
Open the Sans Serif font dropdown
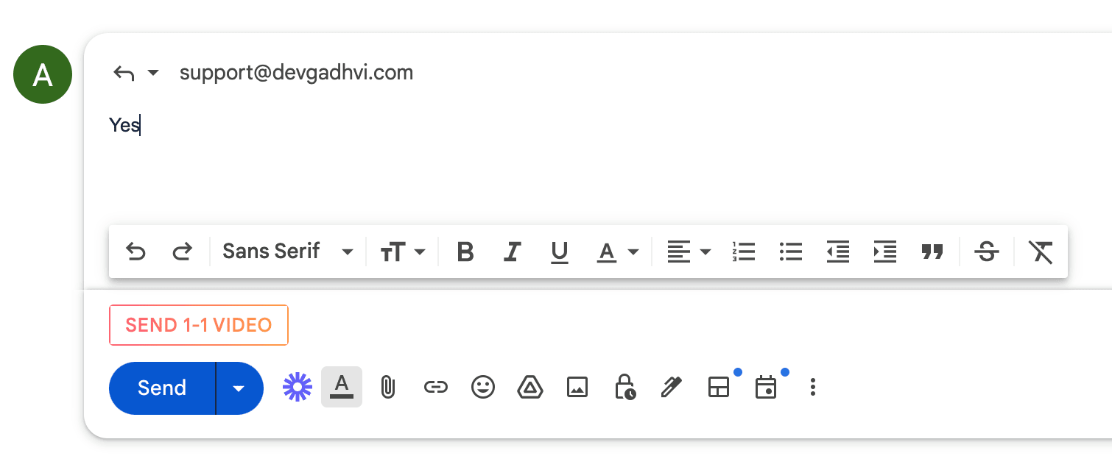tap(288, 252)
